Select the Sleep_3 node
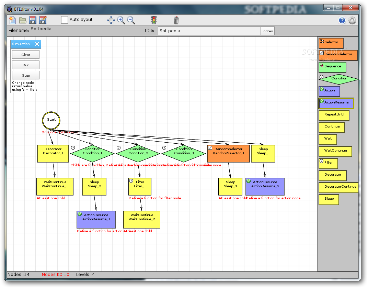The height and width of the screenshot is (288, 368). (x=230, y=187)
